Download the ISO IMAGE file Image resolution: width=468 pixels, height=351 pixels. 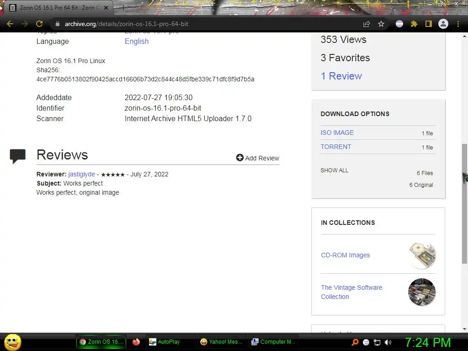click(x=337, y=133)
